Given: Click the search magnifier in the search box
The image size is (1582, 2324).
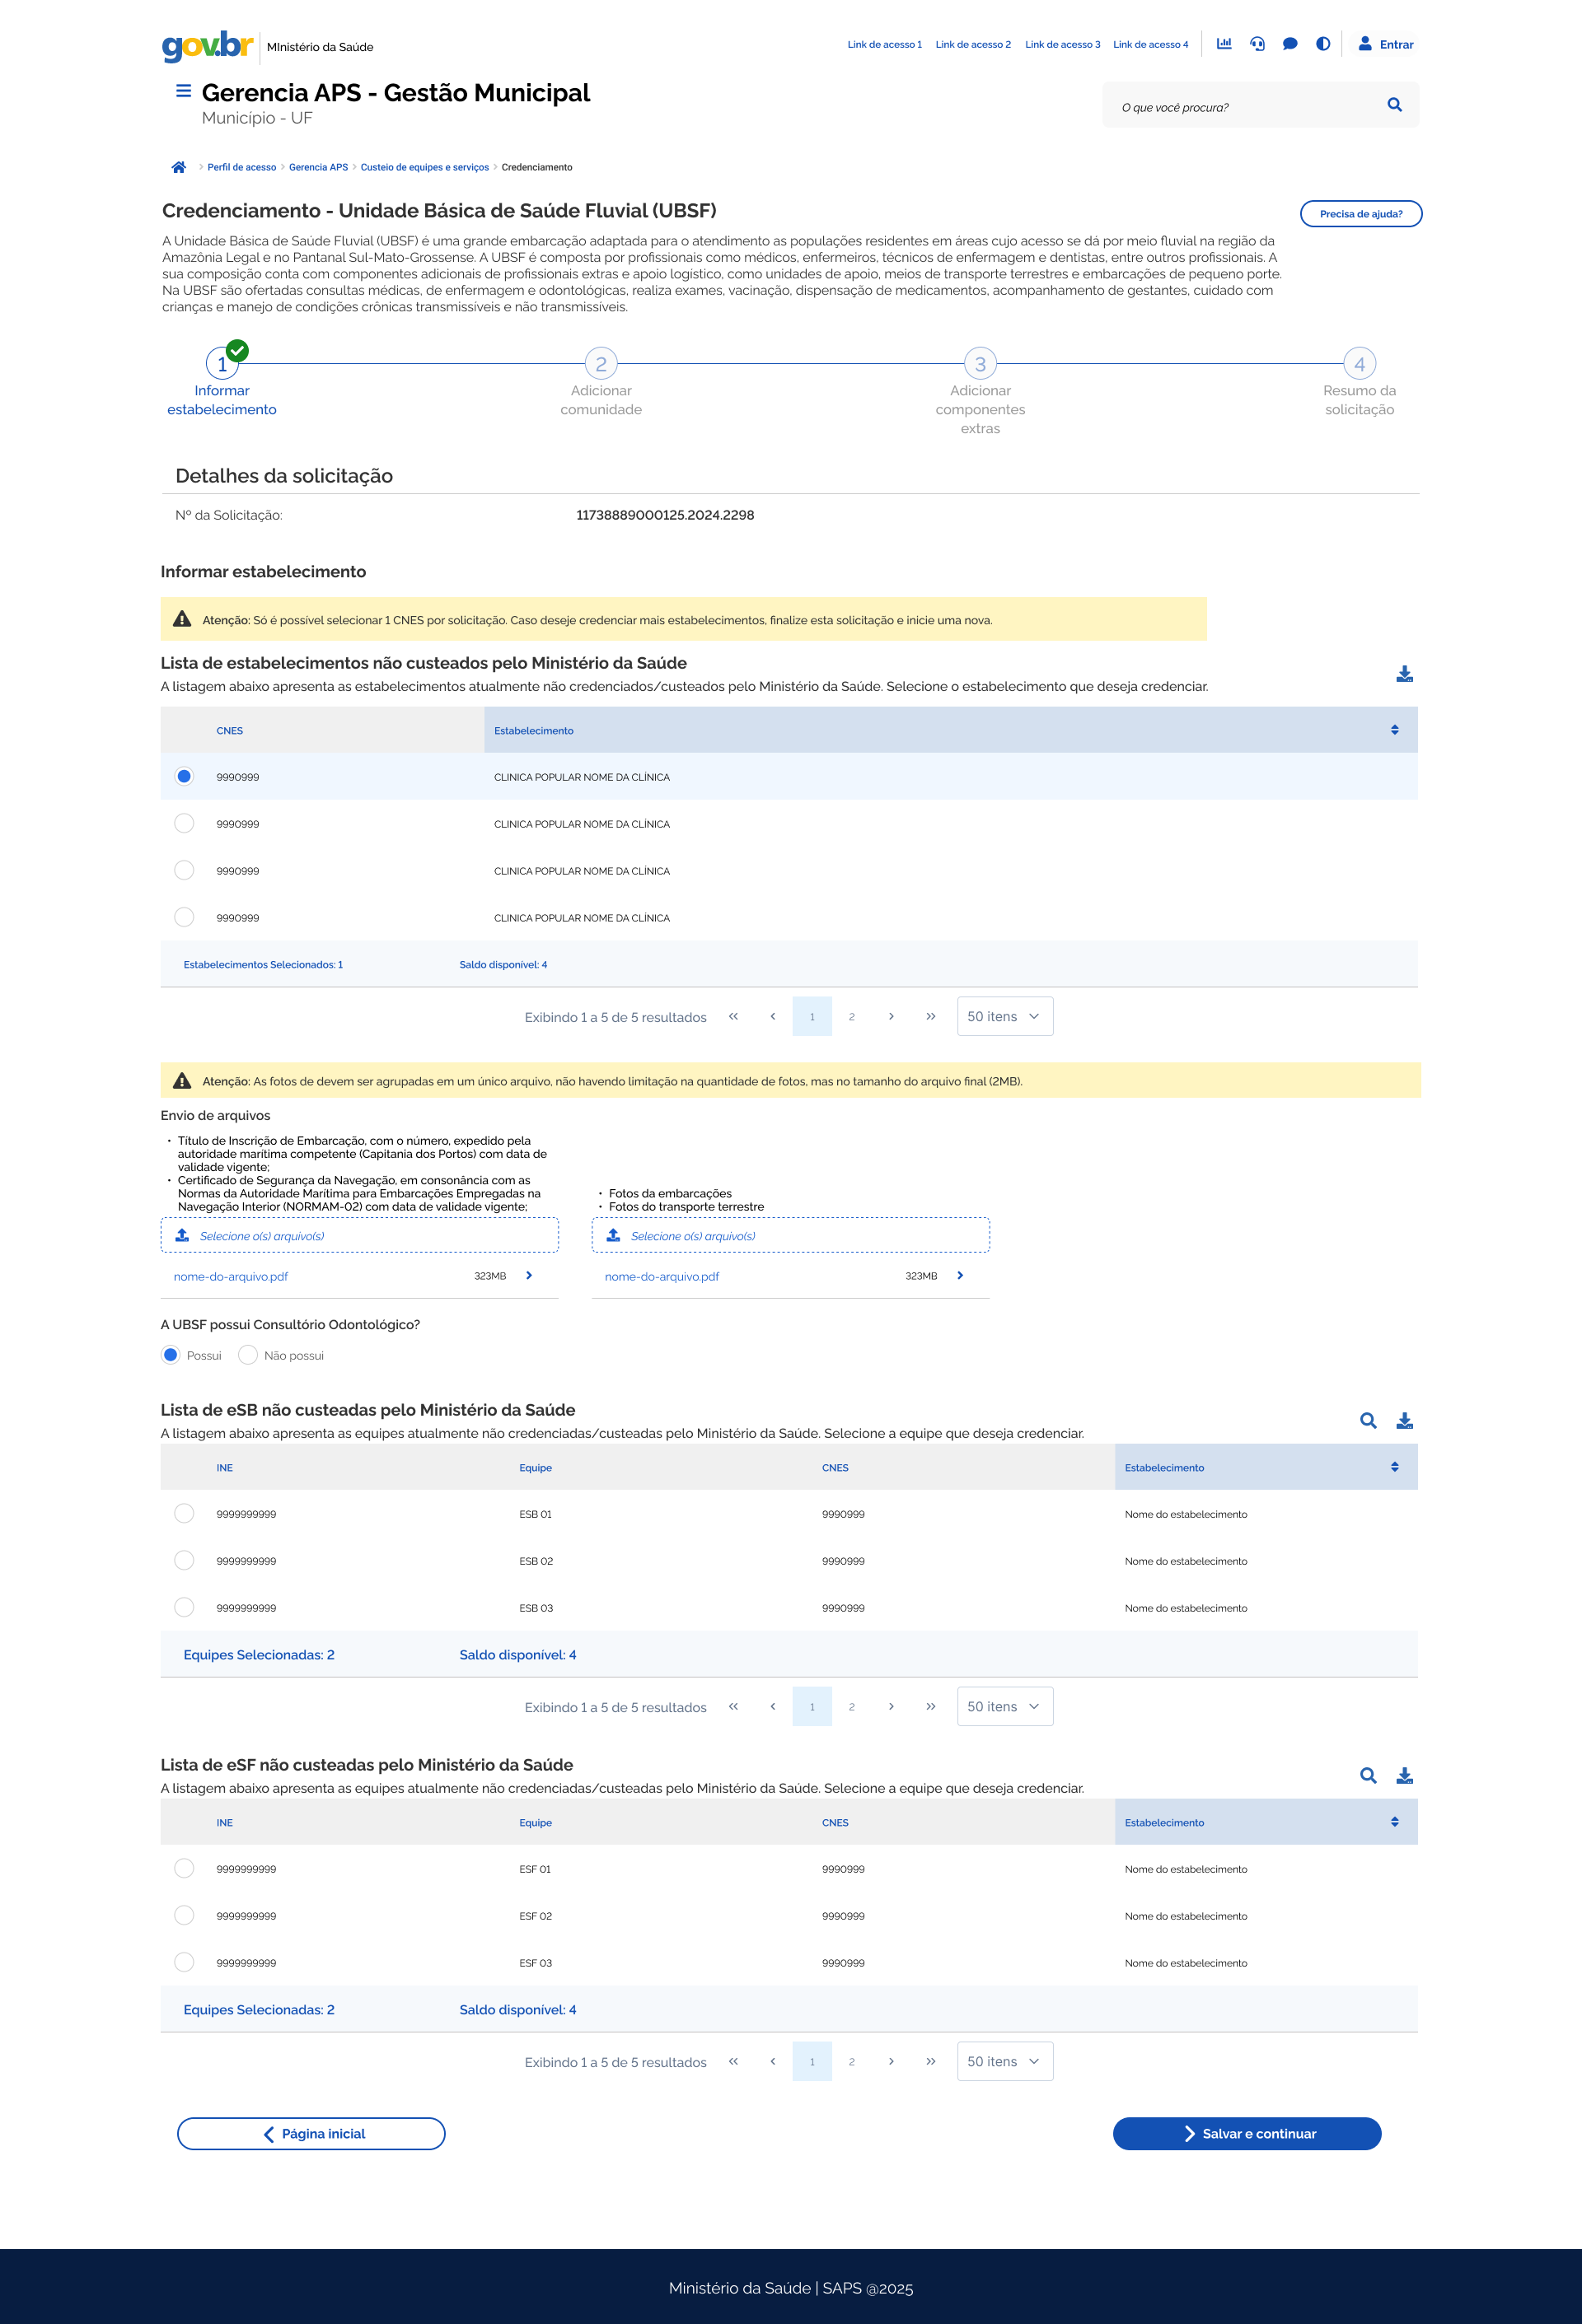Looking at the screenshot, I should 1394,105.
